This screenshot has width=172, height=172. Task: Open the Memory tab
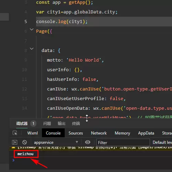pos(122,133)
